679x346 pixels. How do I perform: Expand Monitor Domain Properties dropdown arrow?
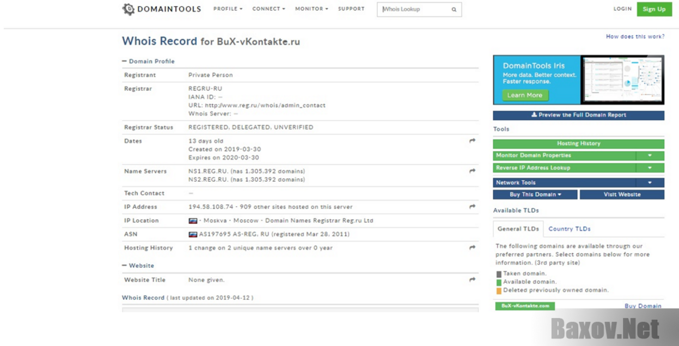(650, 156)
